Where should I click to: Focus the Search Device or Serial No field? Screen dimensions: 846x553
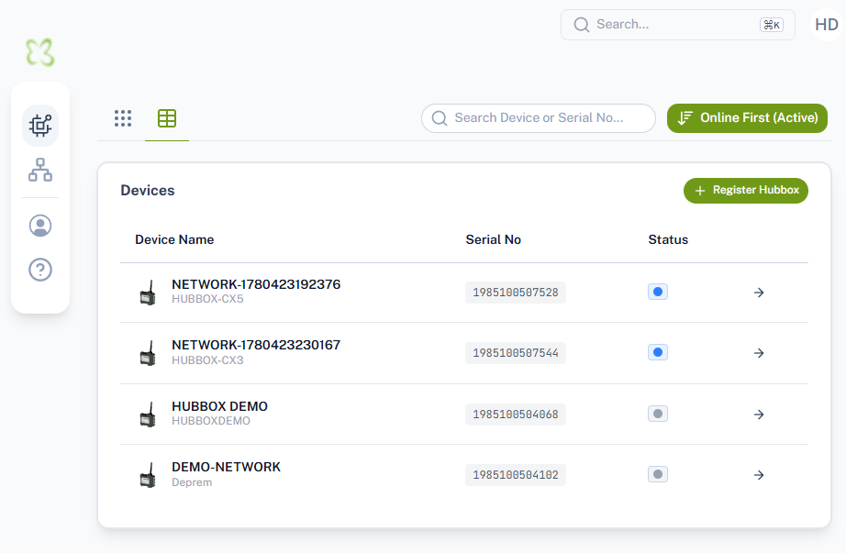tap(539, 118)
